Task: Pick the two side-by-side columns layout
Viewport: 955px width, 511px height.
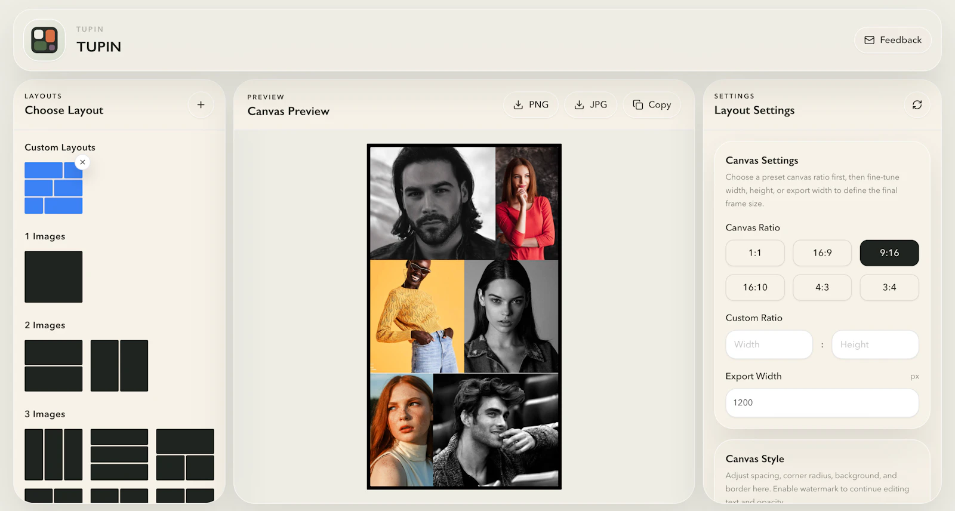Action: point(119,366)
